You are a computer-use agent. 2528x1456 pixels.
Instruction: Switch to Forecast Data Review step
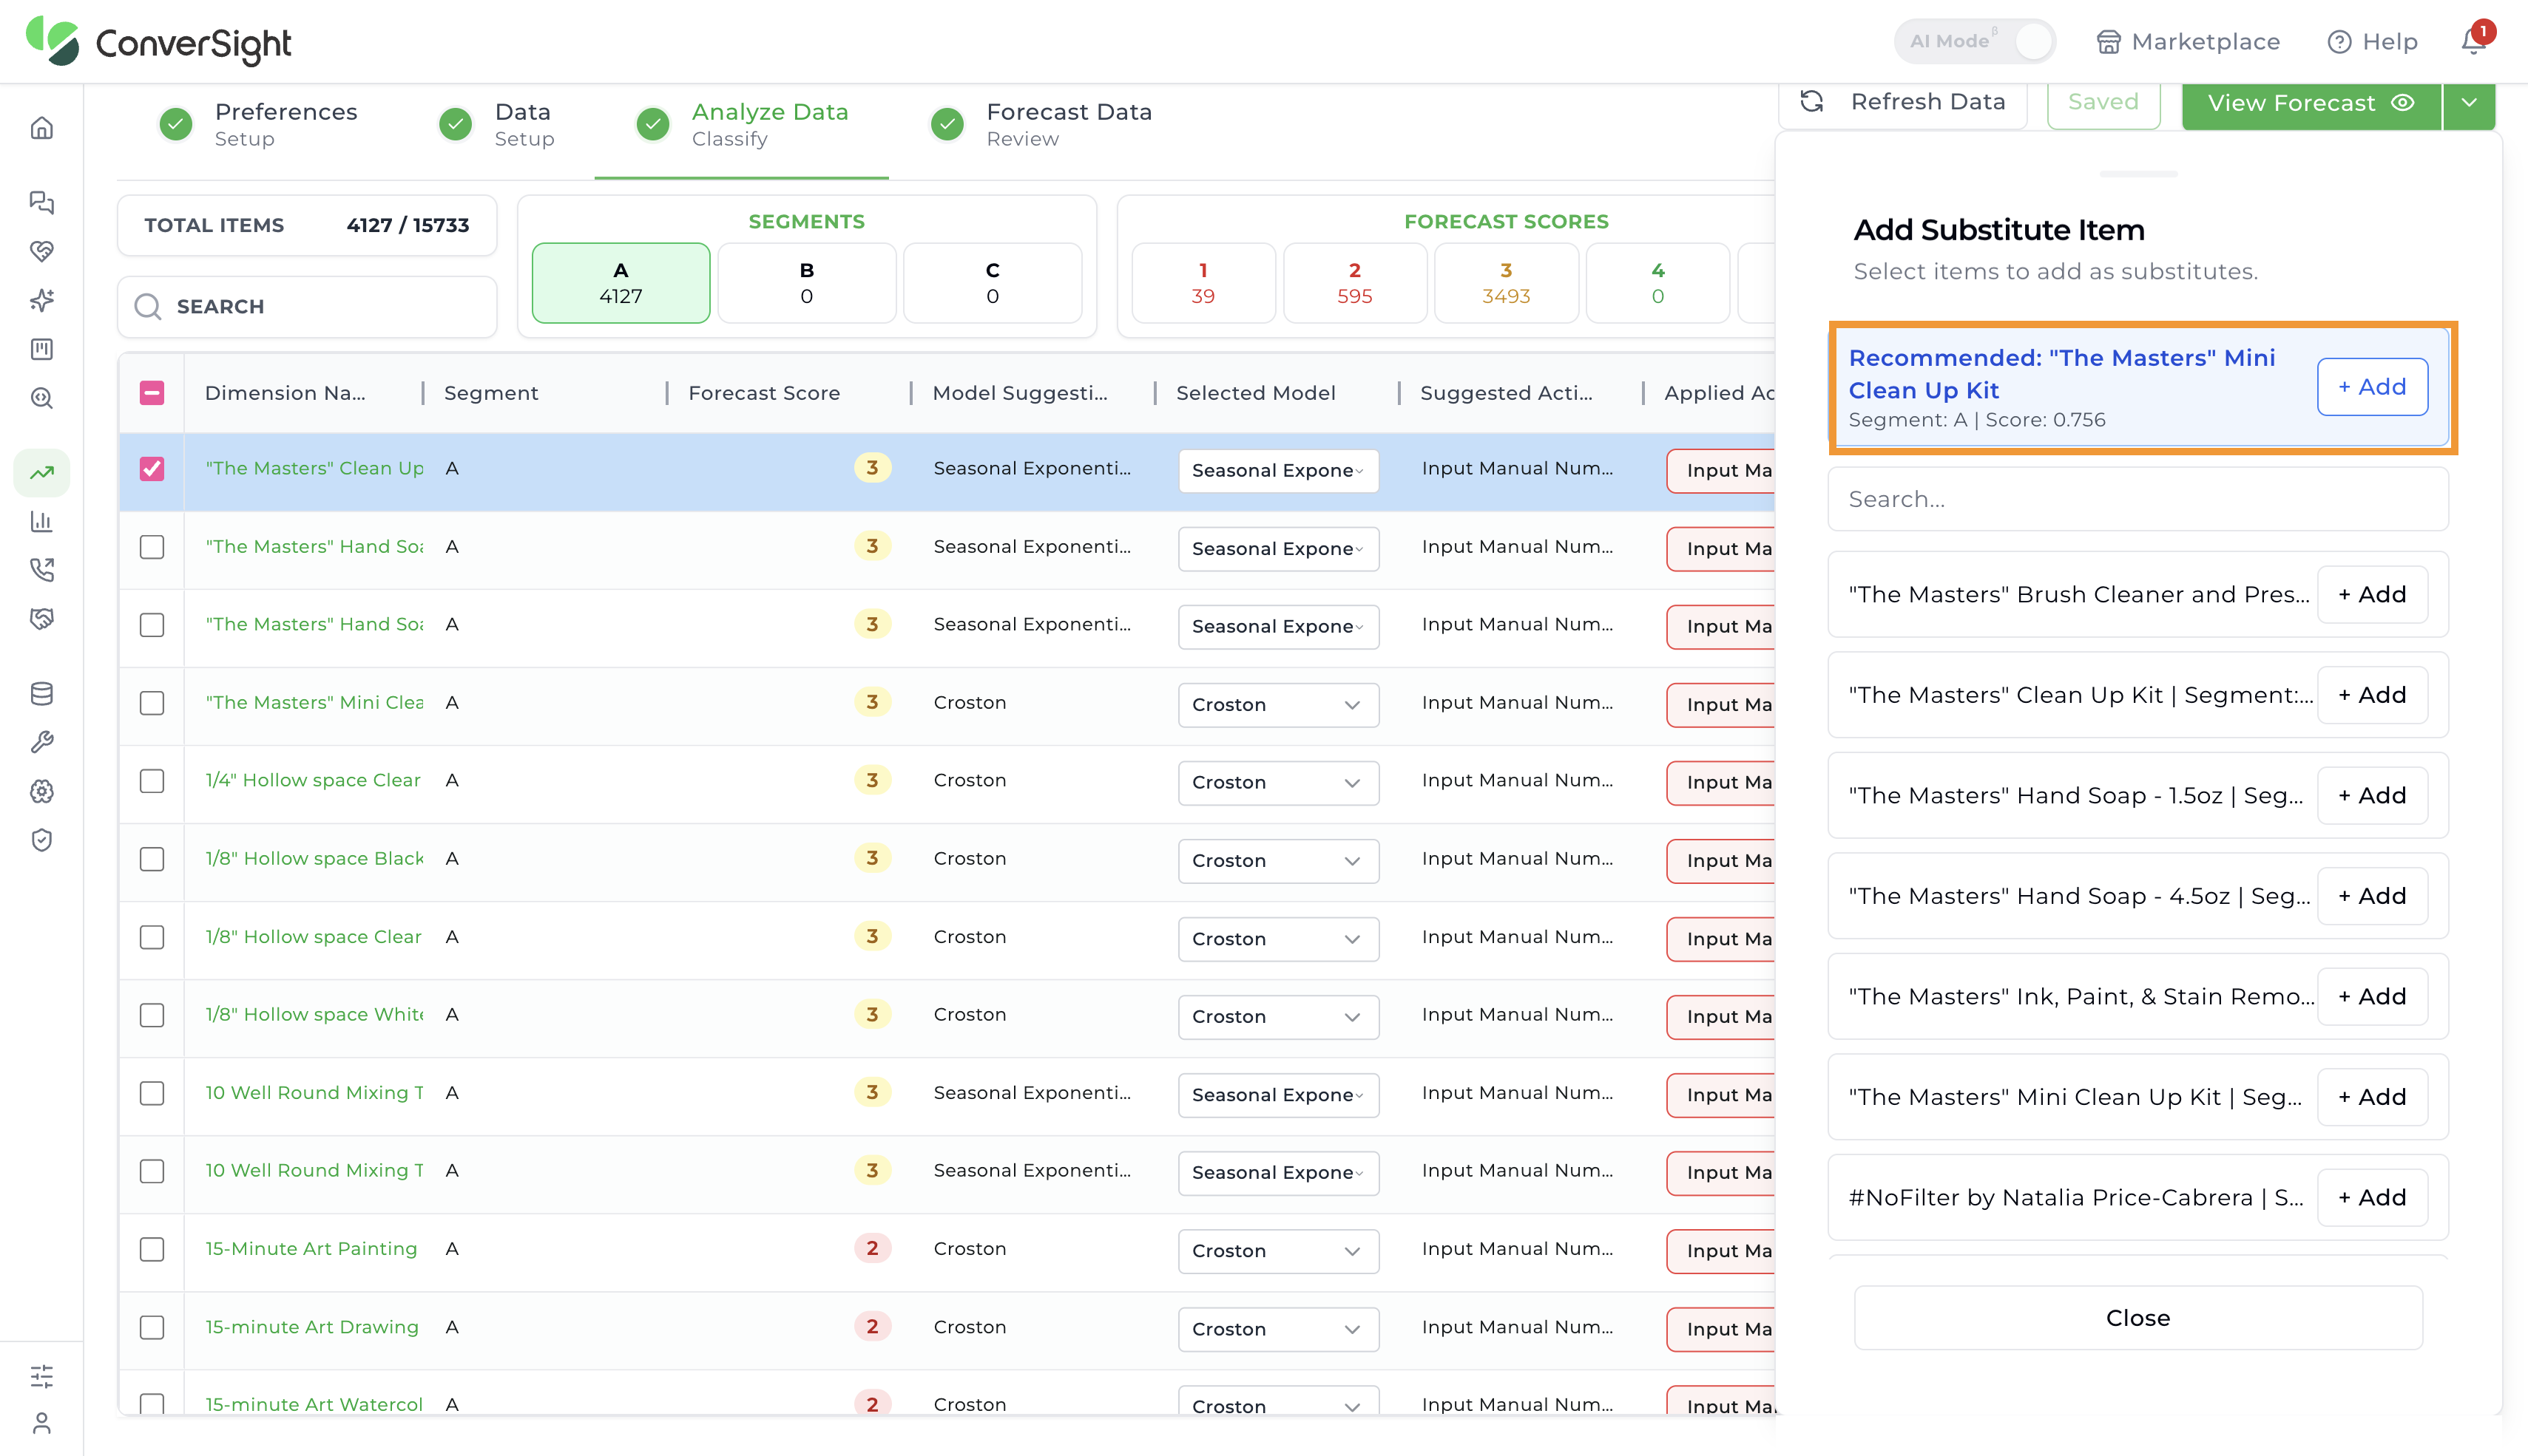click(x=1041, y=124)
